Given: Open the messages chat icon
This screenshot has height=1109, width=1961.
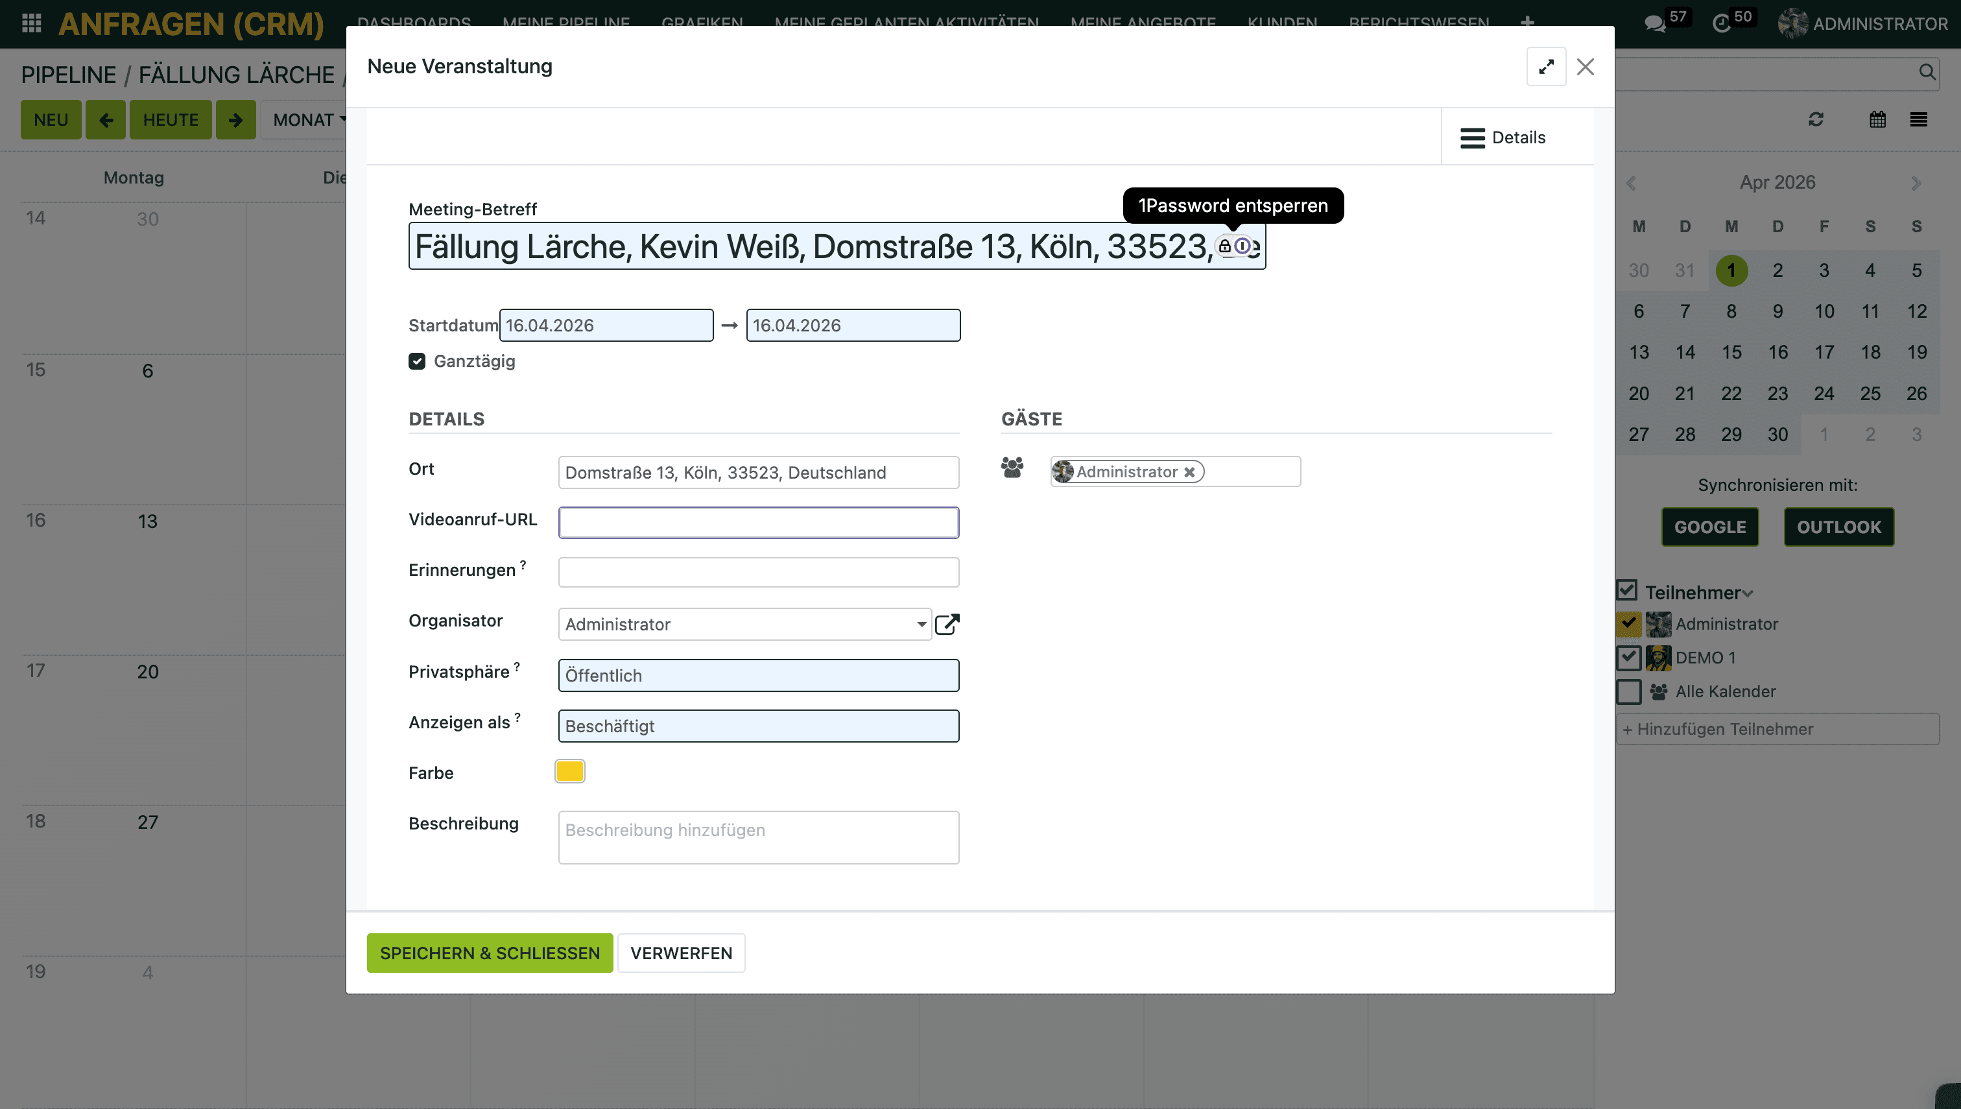Looking at the screenshot, I should (x=1654, y=23).
